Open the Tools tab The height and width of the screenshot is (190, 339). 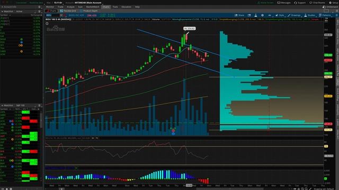pos(115,7)
